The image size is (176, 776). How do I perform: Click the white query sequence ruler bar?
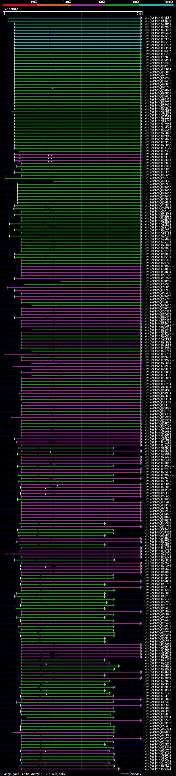pyautogui.click(x=73, y=11)
